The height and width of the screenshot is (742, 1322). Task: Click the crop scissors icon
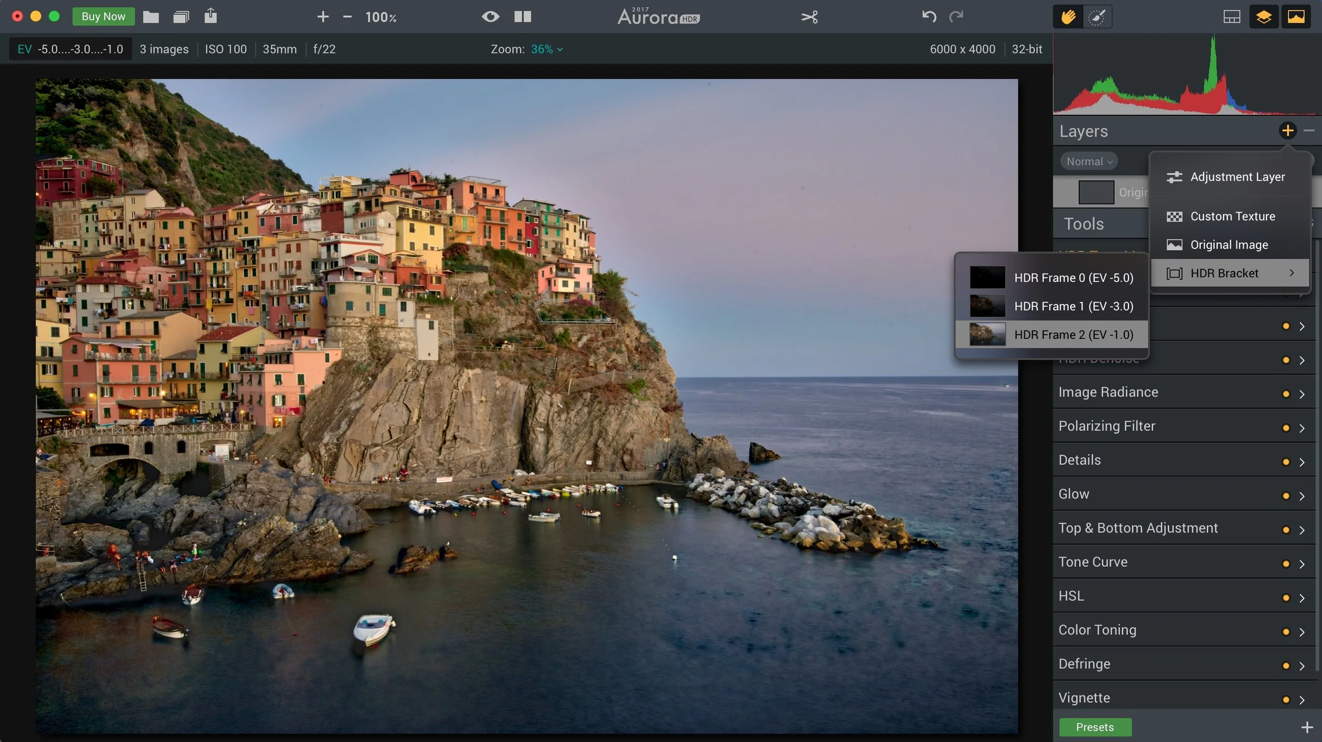coord(809,17)
